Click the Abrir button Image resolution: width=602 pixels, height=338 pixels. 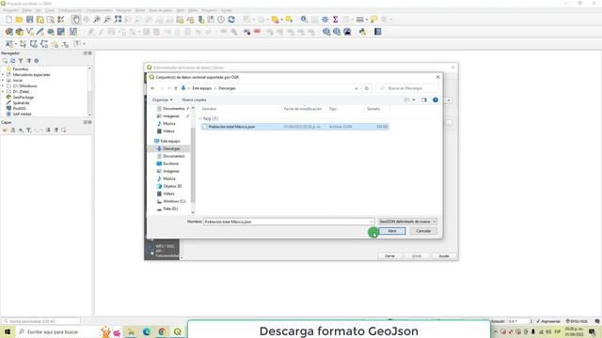(392, 231)
